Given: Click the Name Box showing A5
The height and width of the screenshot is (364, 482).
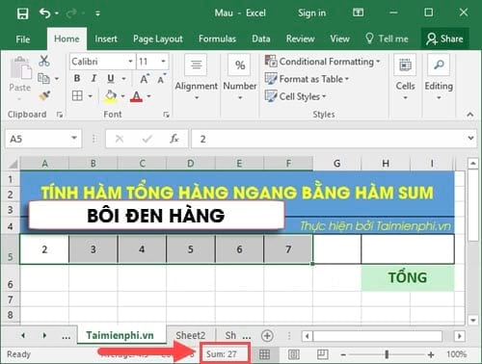Looking at the screenshot, I should click(38, 139).
